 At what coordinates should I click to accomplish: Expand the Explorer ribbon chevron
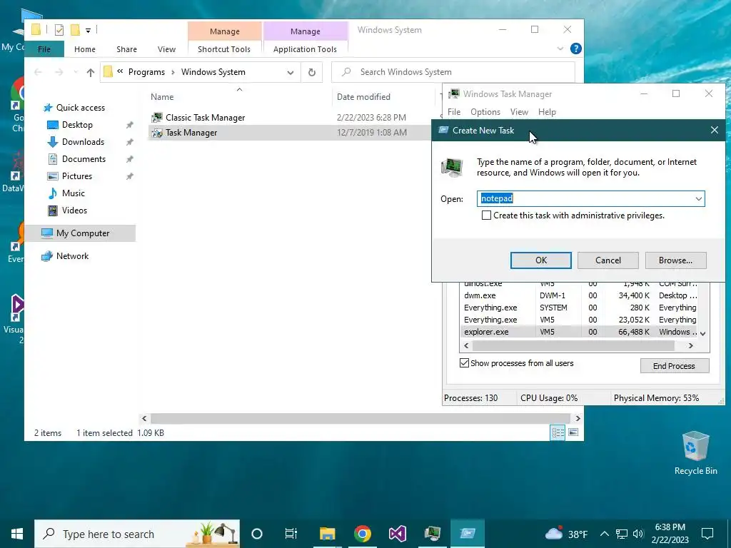[x=560, y=49]
